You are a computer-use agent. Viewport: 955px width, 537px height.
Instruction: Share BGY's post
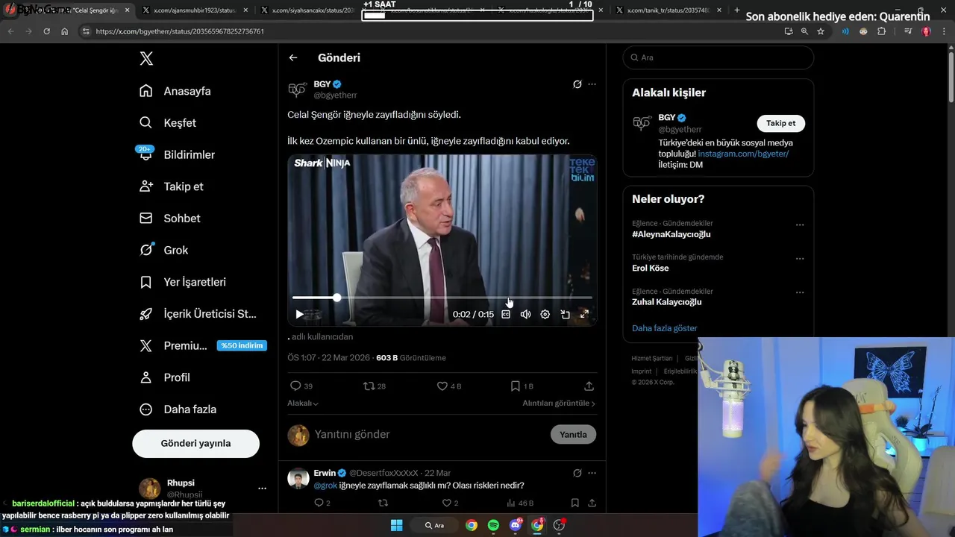click(x=589, y=386)
